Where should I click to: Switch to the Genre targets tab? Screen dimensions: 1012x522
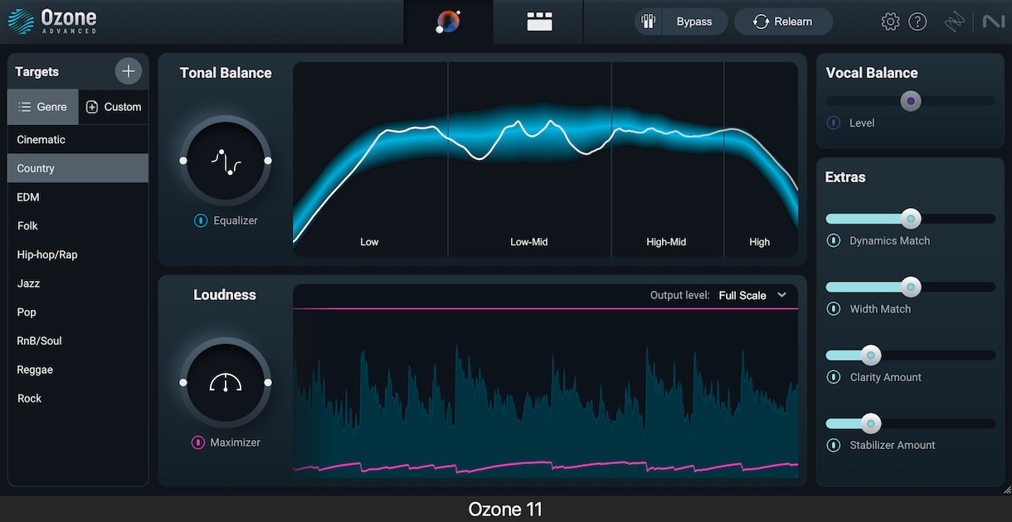pyautogui.click(x=43, y=107)
